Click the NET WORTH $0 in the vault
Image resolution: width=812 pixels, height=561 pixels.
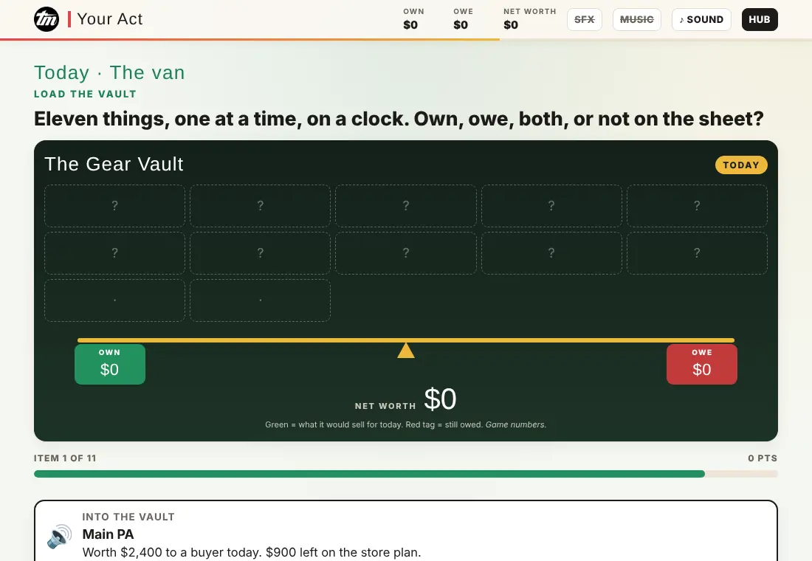(x=405, y=399)
